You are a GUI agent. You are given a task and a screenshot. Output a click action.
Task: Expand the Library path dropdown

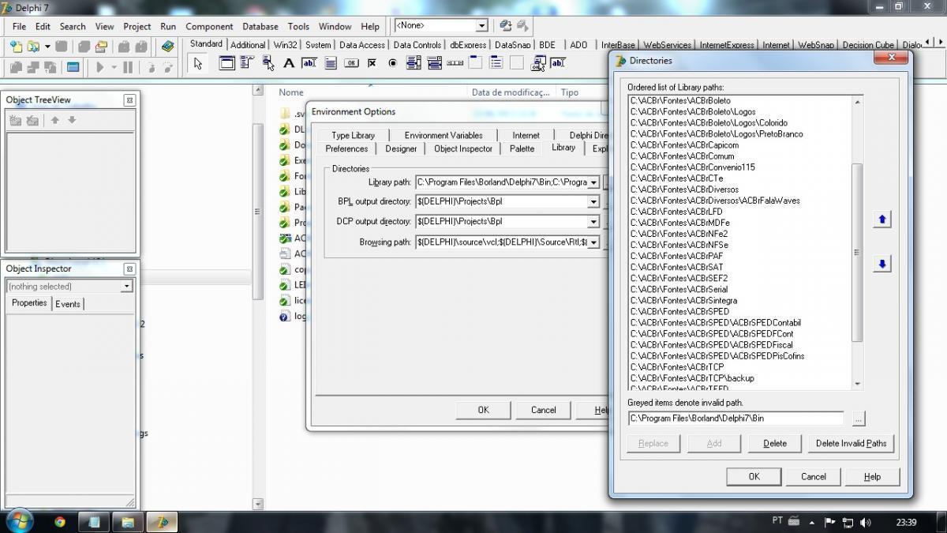coord(593,182)
